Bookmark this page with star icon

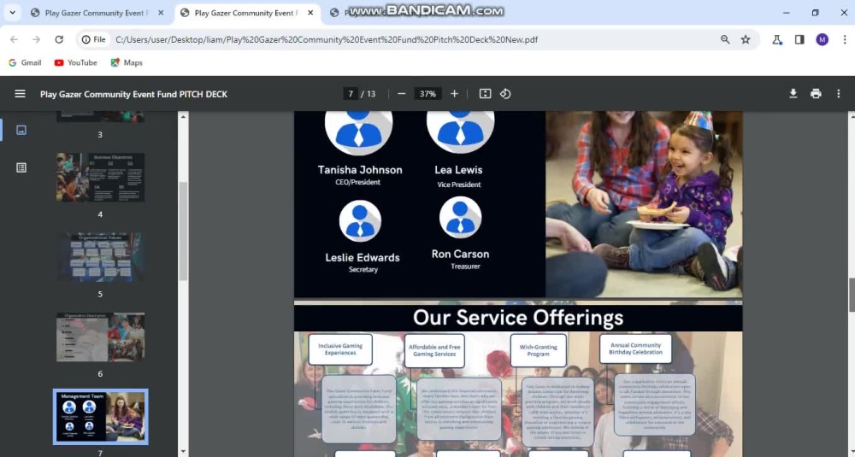click(746, 39)
